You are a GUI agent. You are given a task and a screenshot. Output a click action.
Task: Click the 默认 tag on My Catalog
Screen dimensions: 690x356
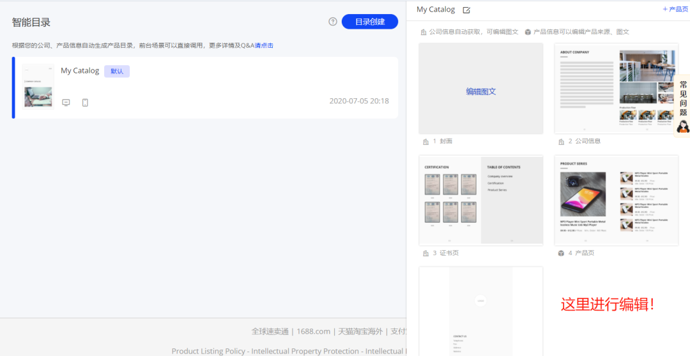coord(117,71)
